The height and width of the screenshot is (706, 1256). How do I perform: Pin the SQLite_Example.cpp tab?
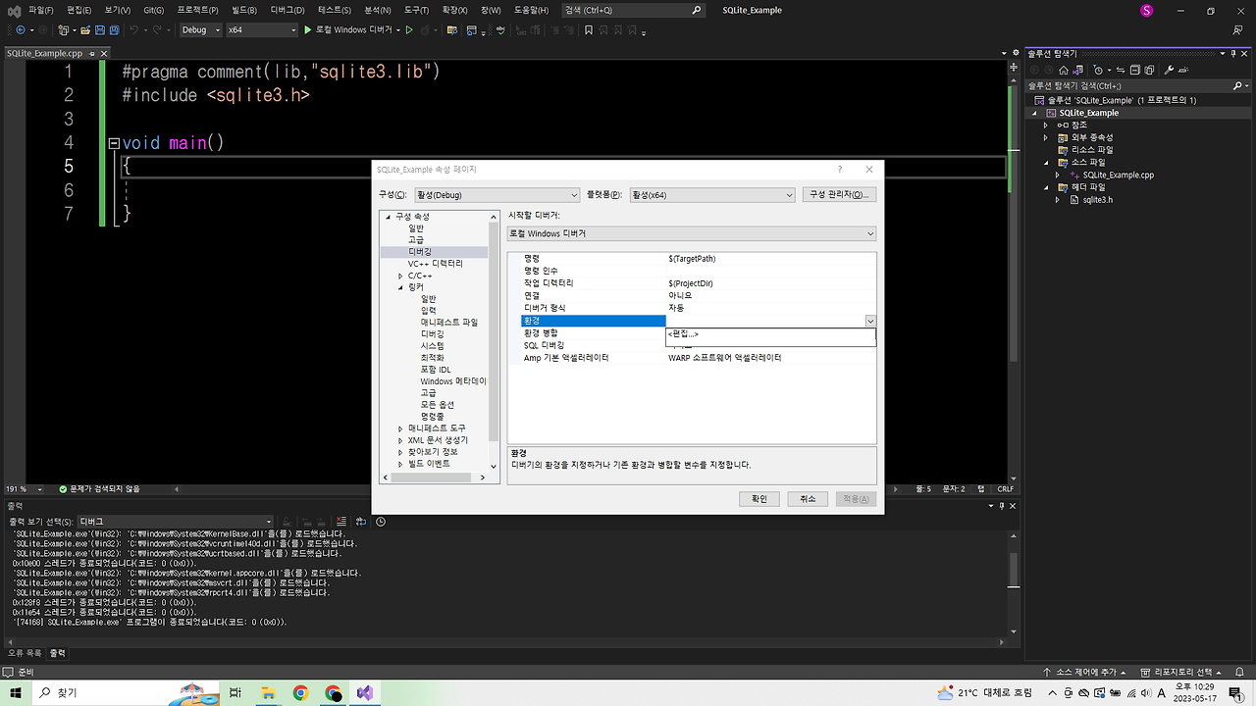coord(92,53)
